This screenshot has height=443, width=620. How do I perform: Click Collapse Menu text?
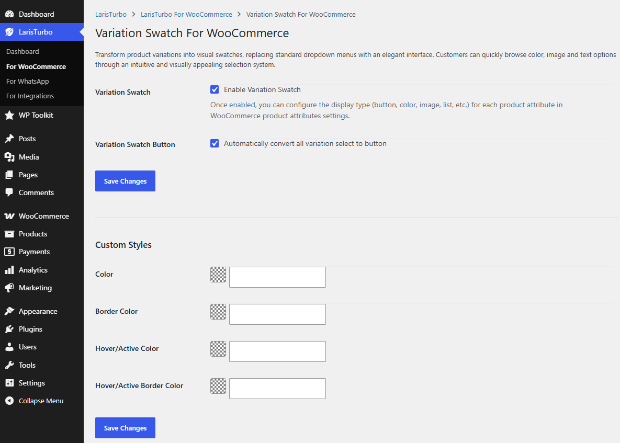click(x=41, y=401)
